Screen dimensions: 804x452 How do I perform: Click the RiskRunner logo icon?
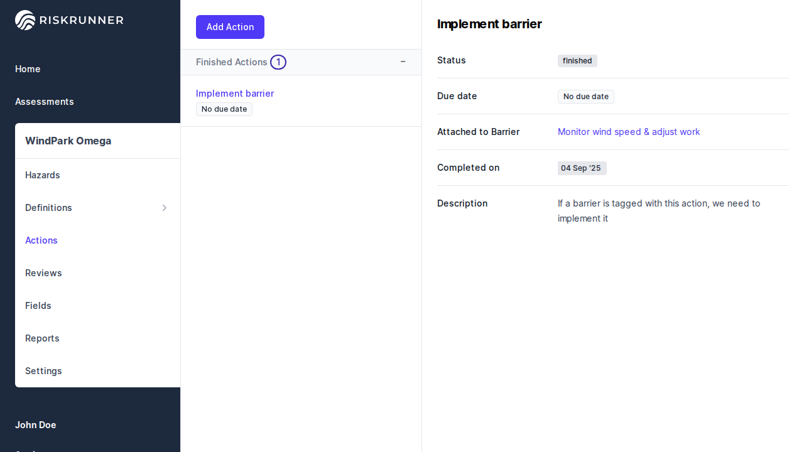click(25, 20)
